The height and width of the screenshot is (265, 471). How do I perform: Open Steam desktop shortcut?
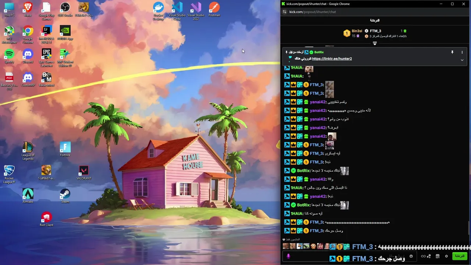(65, 196)
